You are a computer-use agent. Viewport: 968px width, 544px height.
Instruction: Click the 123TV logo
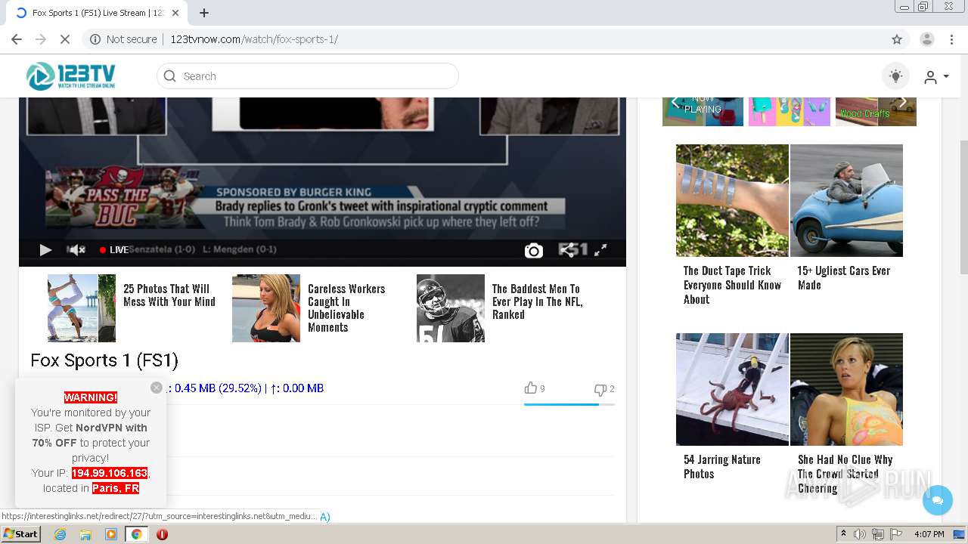tap(71, 76)
